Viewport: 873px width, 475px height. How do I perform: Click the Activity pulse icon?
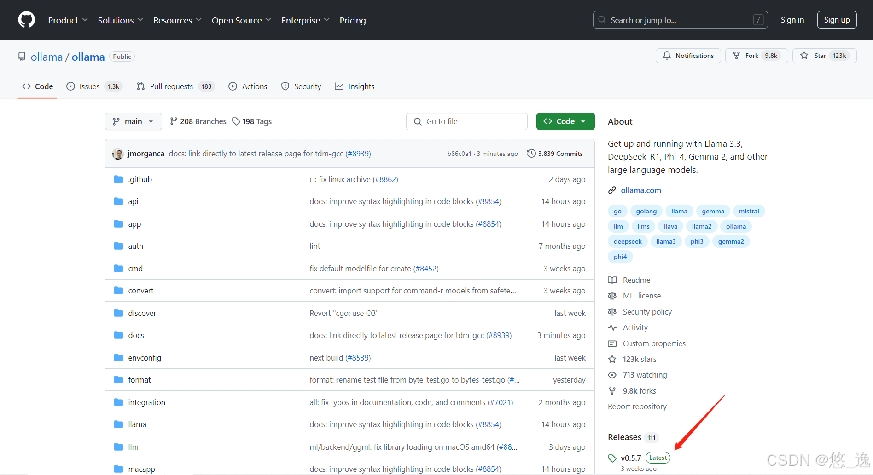612,327
